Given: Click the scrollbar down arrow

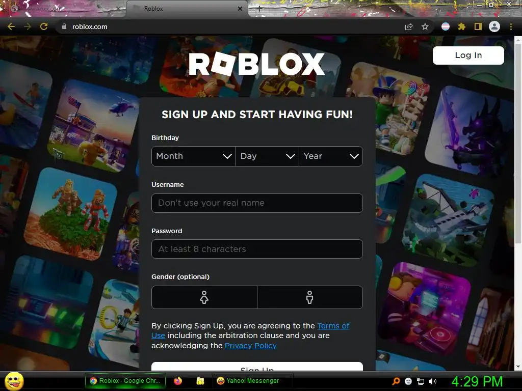Looking at the screenshot, I should (518, 367).
